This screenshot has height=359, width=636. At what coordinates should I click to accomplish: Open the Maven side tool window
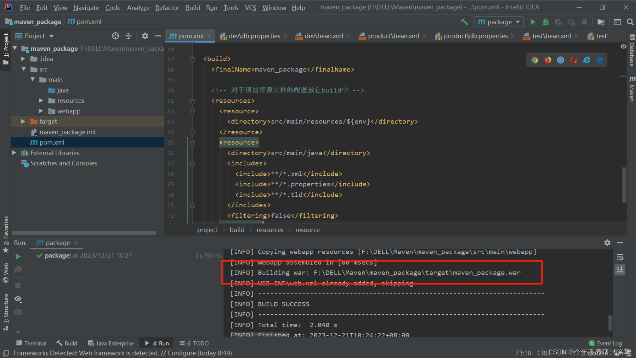[632, 89]
